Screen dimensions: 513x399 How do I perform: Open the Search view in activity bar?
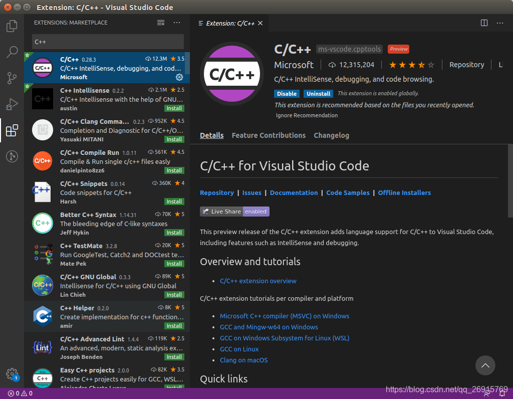pyautogui.click(x=12, y=52)
